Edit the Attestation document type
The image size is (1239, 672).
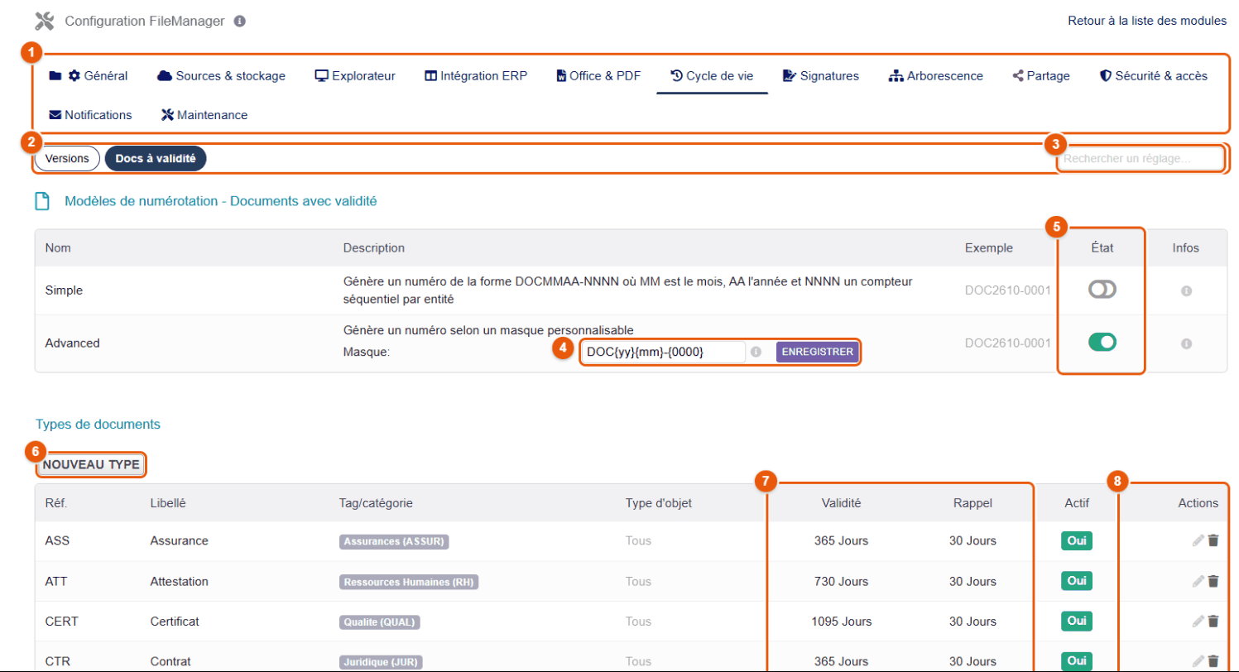coord(1198,581)
